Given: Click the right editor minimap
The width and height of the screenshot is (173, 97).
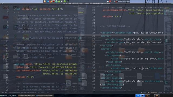Looking at the screenshot, I should coord(168,49).
